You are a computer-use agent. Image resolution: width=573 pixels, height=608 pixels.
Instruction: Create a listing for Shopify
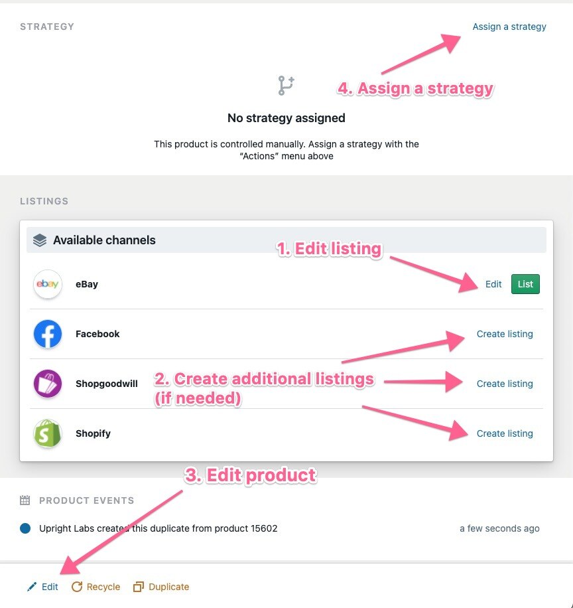pos(505,433)
